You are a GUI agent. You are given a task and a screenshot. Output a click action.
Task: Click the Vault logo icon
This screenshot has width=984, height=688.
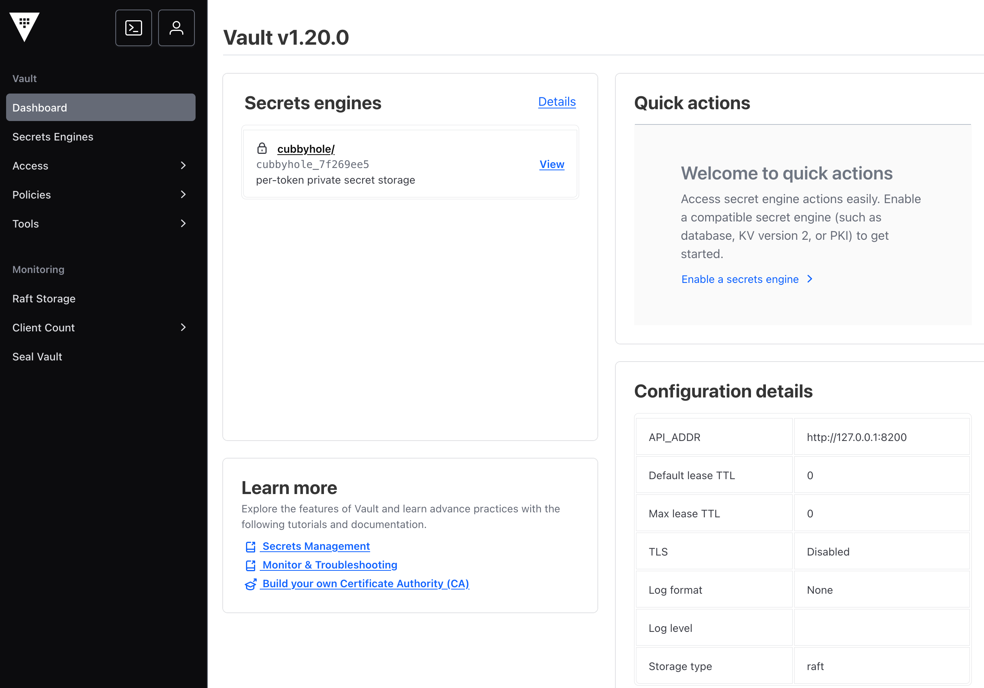tap(24, 27)
